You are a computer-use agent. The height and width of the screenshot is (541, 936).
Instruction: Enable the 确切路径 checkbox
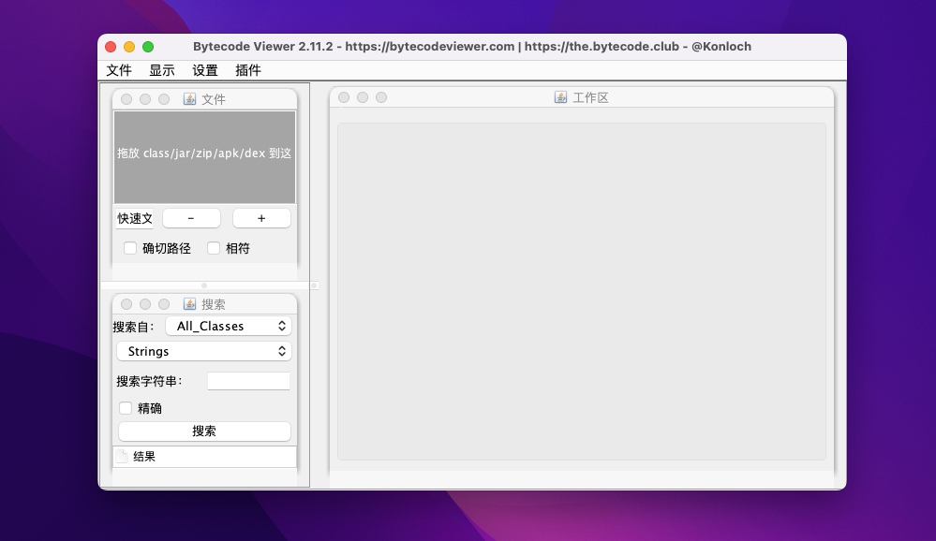coord(130,248)
